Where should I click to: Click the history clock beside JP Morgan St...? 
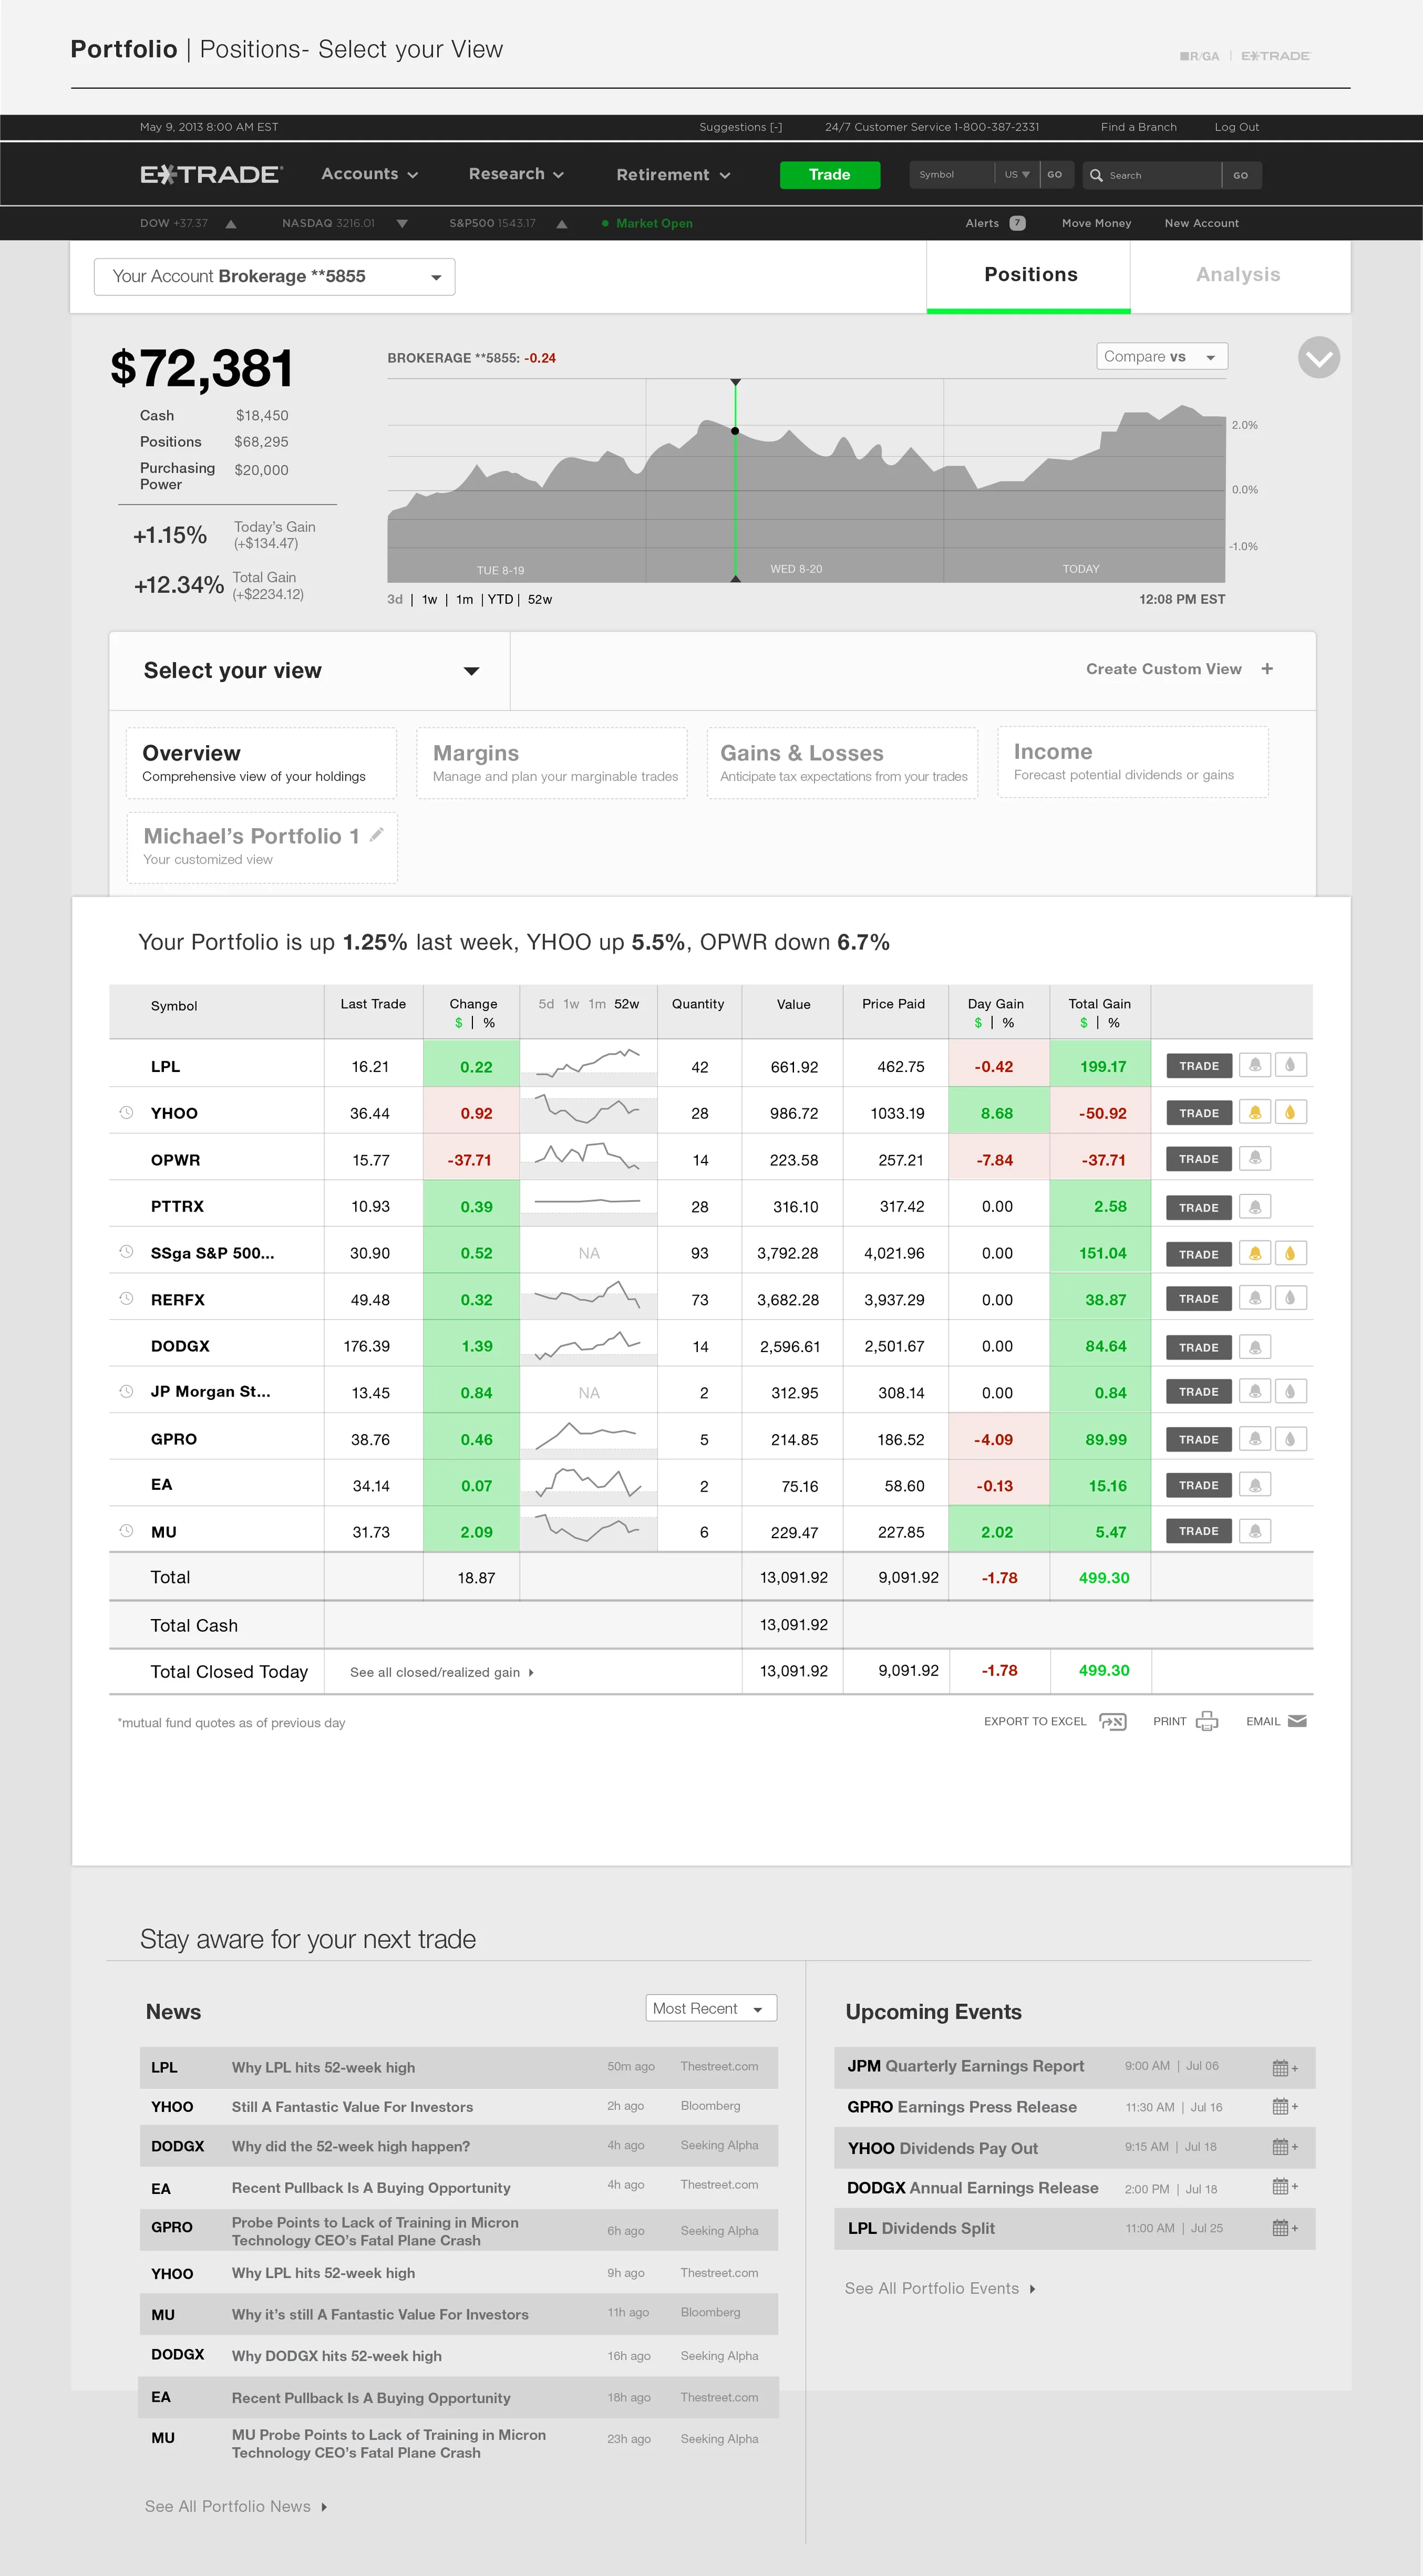tap(126, 1391)
